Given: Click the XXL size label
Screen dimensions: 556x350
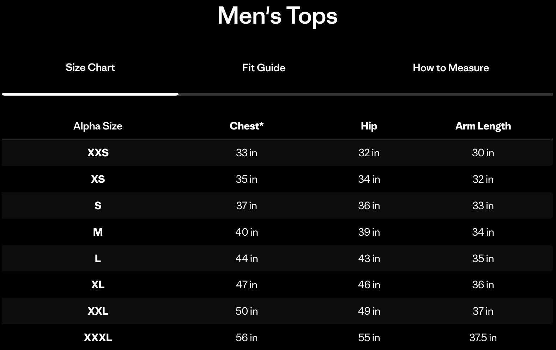Looking at the screenshot, I should coord(98,311).
